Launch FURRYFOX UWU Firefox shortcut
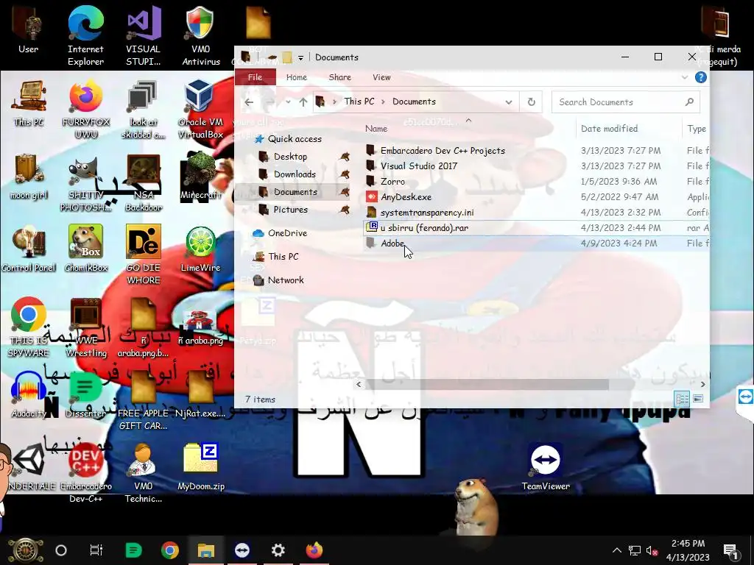754x565 pixels. point(86,110)
